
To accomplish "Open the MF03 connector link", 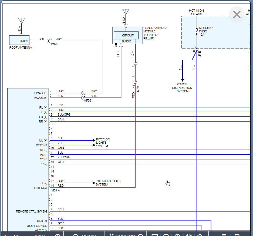I will [x=88, y=100].
